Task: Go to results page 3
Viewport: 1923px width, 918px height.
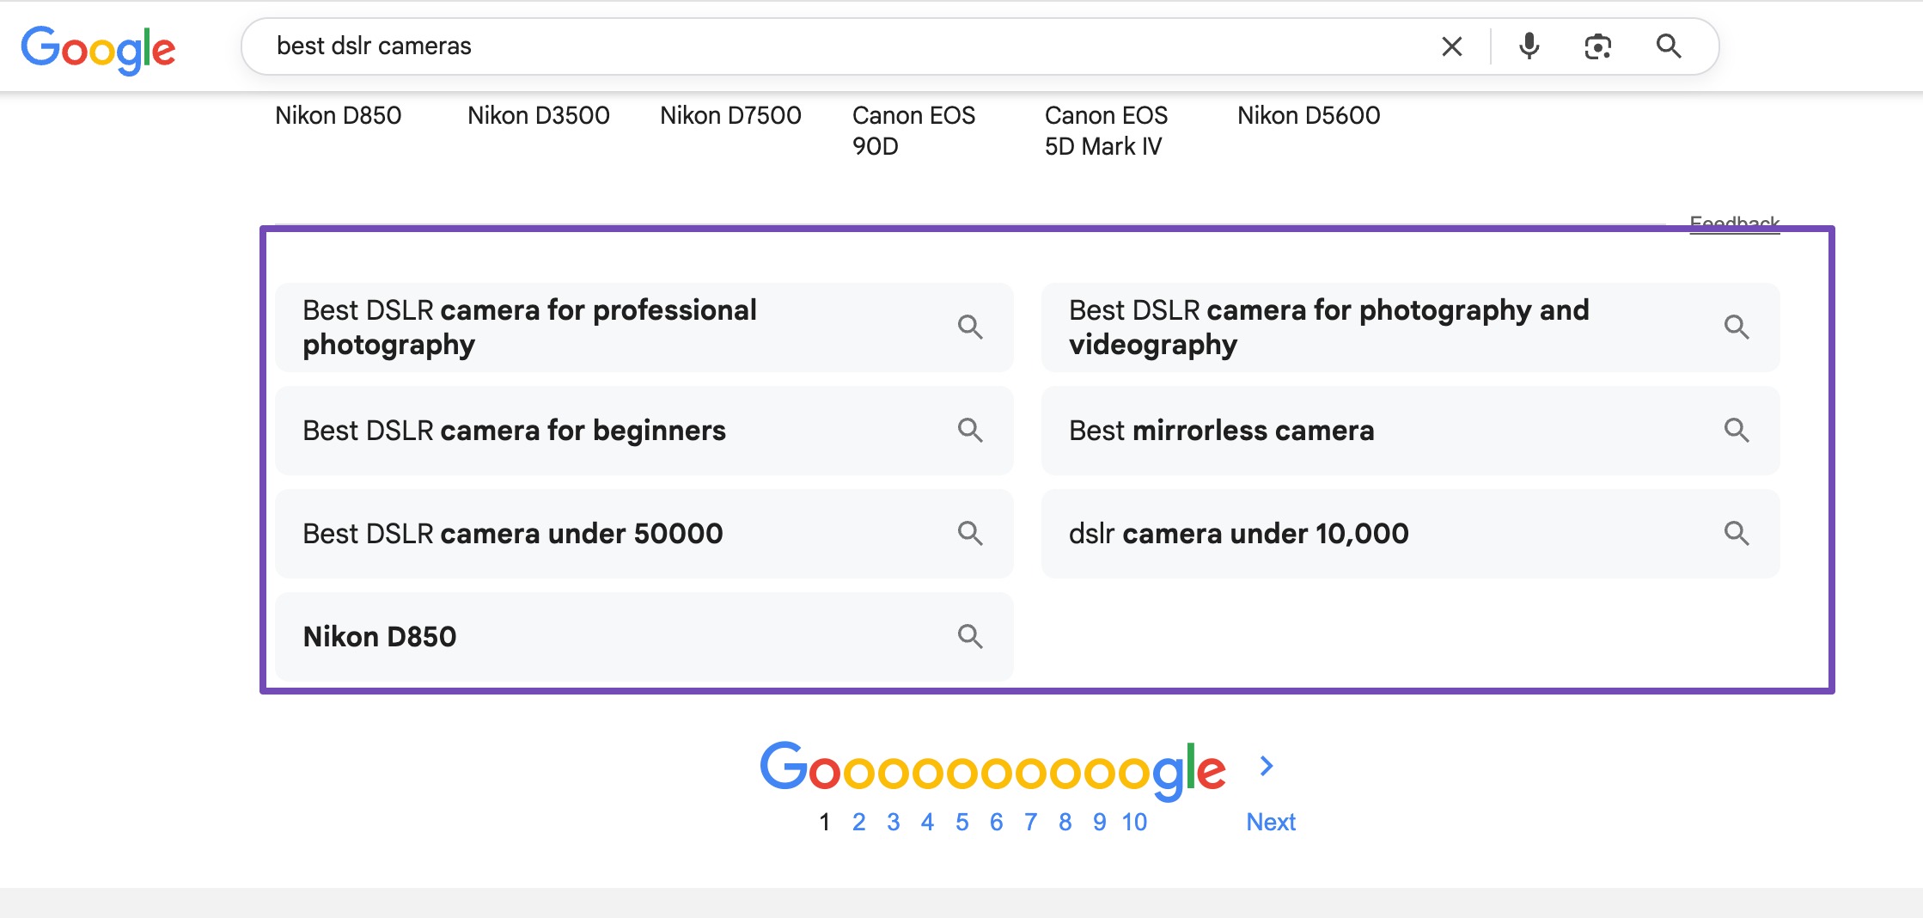Action: pos(894,823)
